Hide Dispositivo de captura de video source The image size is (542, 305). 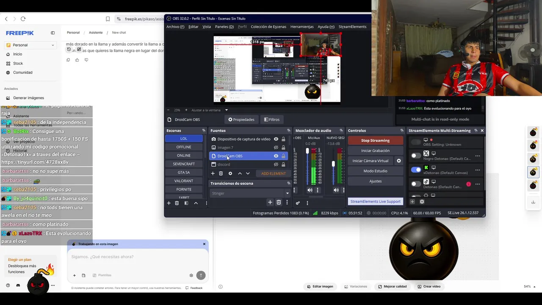(x=276, y=139)
